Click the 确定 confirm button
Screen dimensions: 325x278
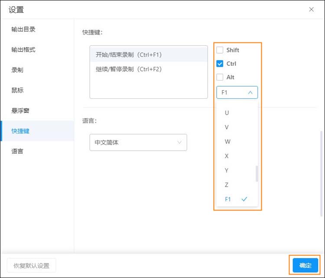point(305,265)
